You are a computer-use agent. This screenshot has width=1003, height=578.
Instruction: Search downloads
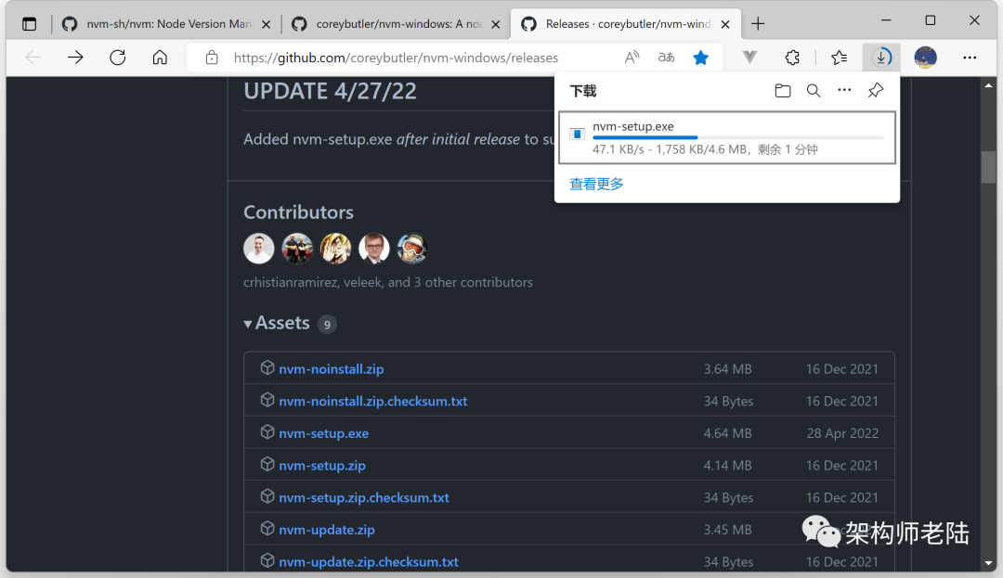[814, 91]
